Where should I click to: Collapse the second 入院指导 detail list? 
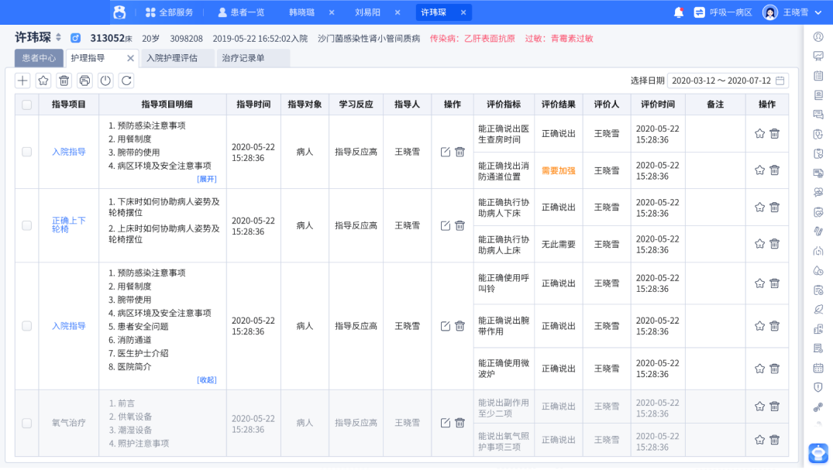click(205, 379)
